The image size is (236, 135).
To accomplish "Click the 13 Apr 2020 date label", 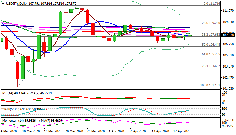I will point(160,131).
